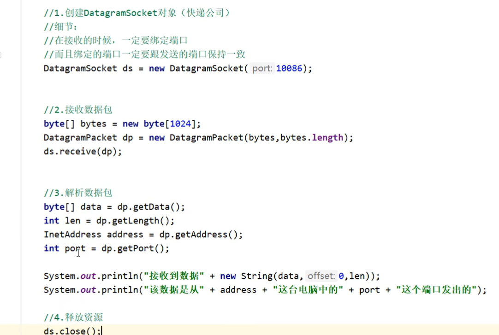The image size is (499, 335).
Task: Click variable 'dp' in DatagramPacket declaration
Action: pyautogui.click(x=128, y=138)
